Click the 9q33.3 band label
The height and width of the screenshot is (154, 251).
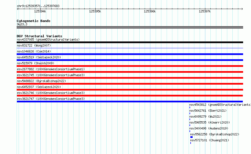tap(22, 24)
